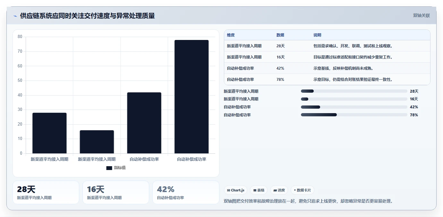443x217 pixels.
Task: Click the 维度 table column header
Action: click(x=231, y=35)
